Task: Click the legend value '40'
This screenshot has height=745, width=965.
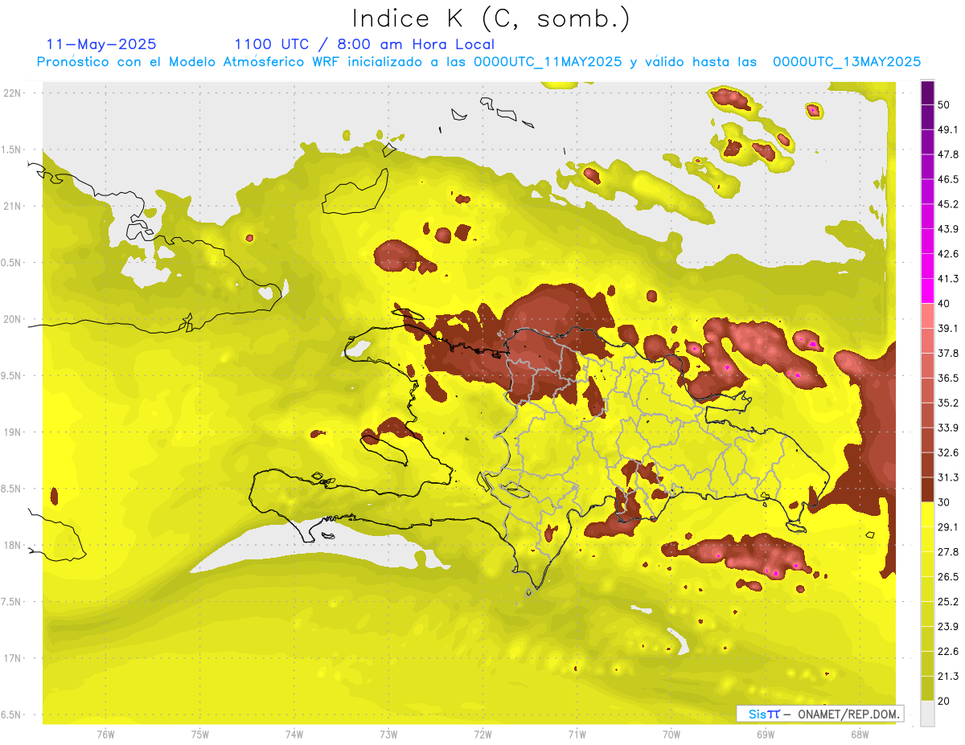Action: click(x=944, y=304)
